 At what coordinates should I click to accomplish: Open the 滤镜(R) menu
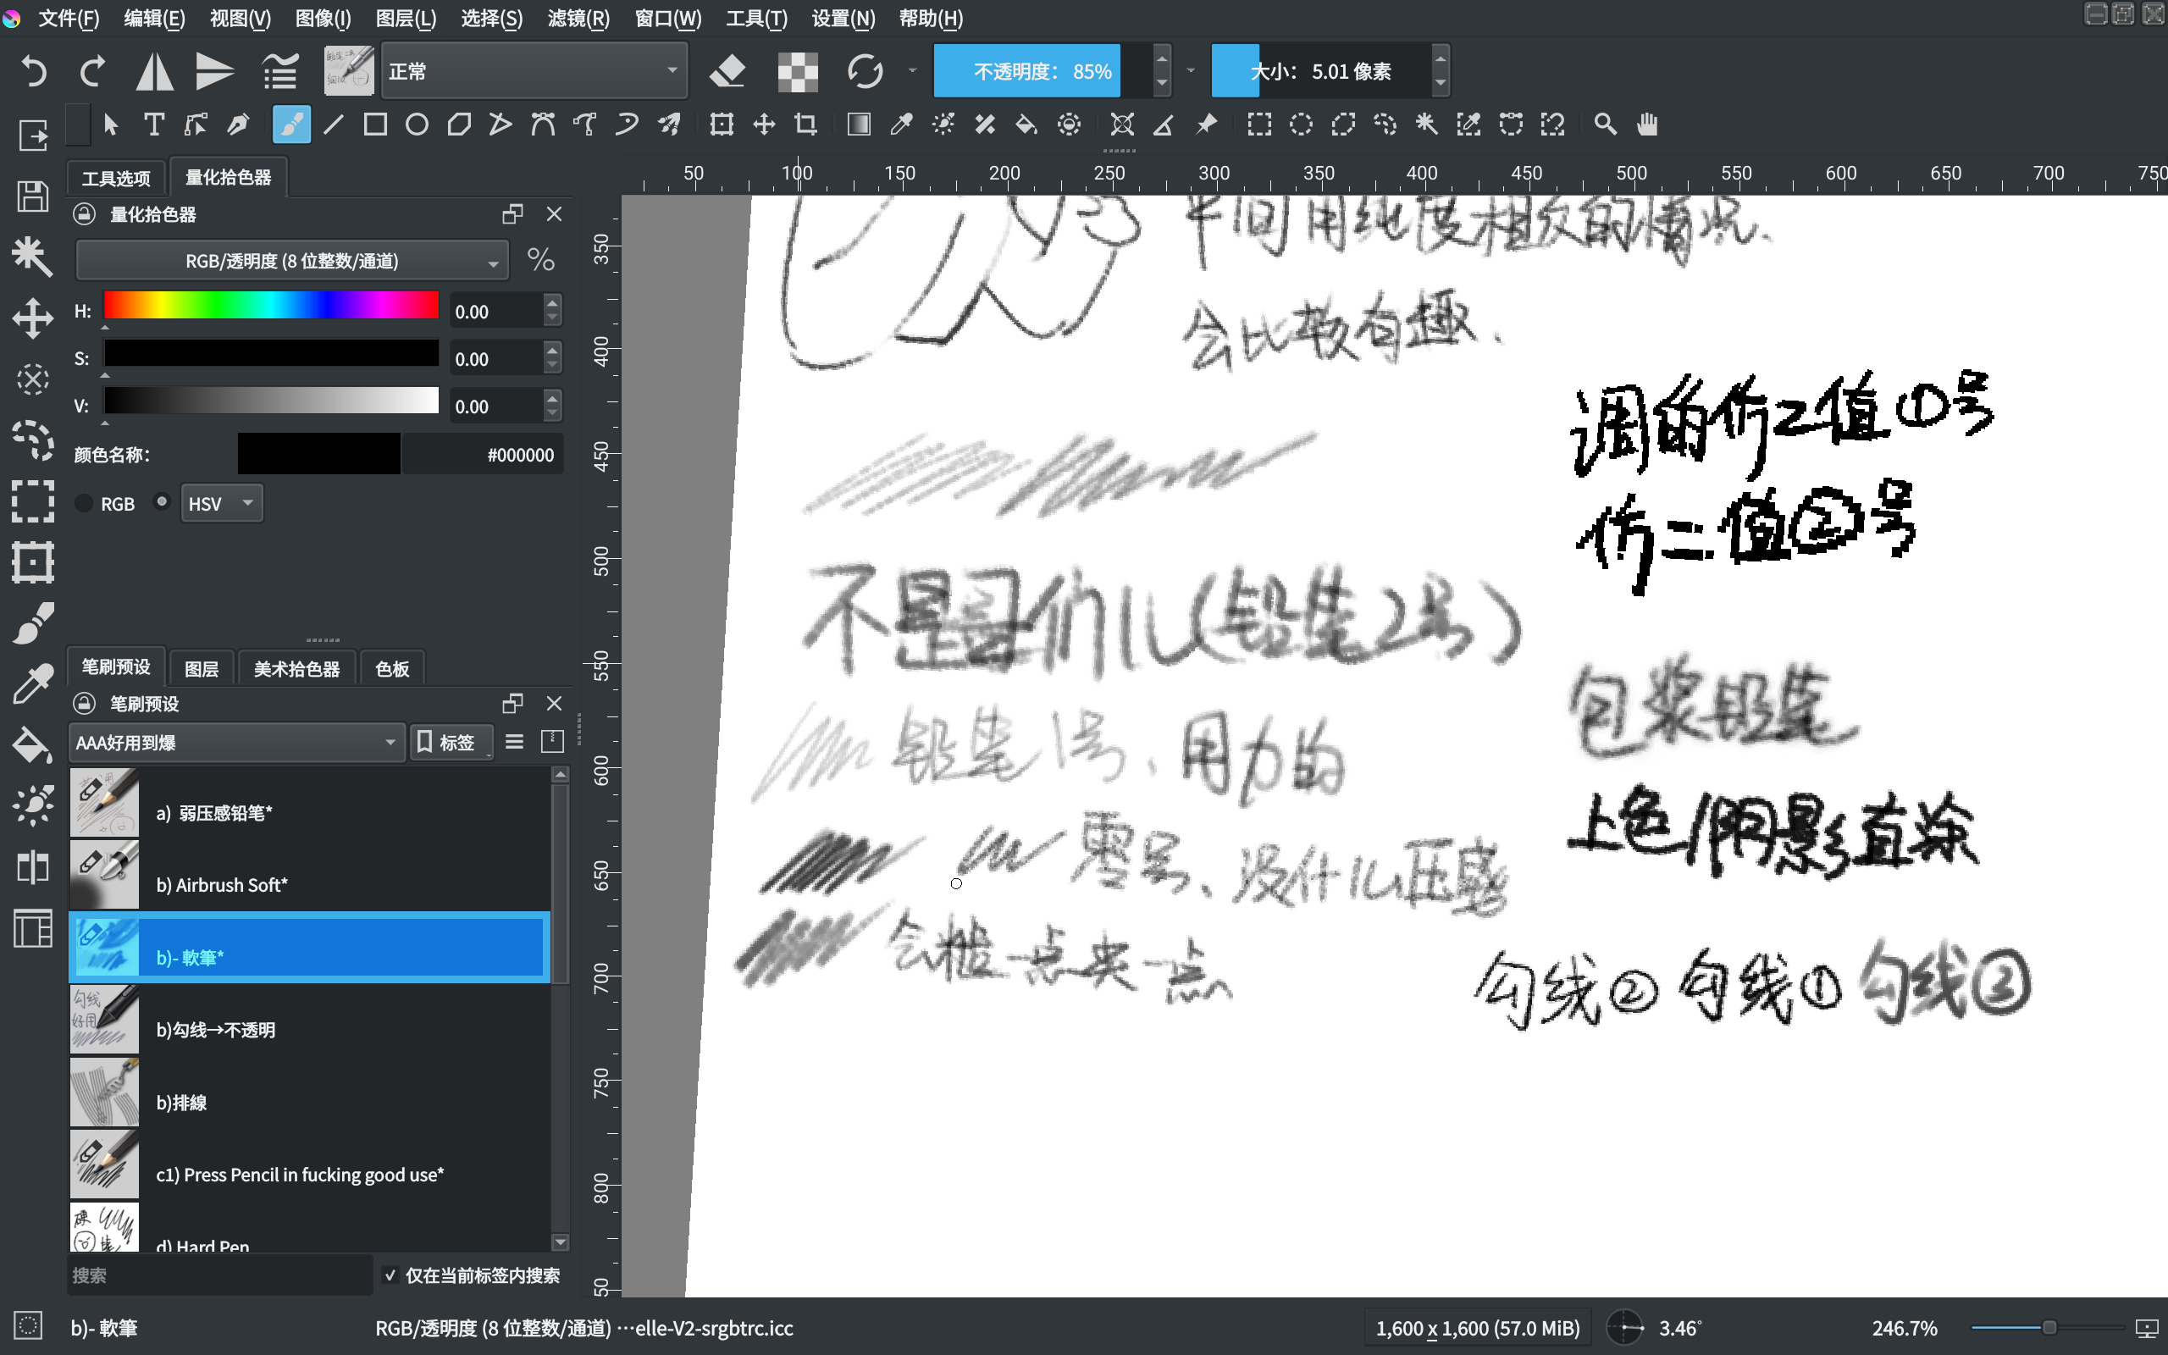[x=578, y=18]
